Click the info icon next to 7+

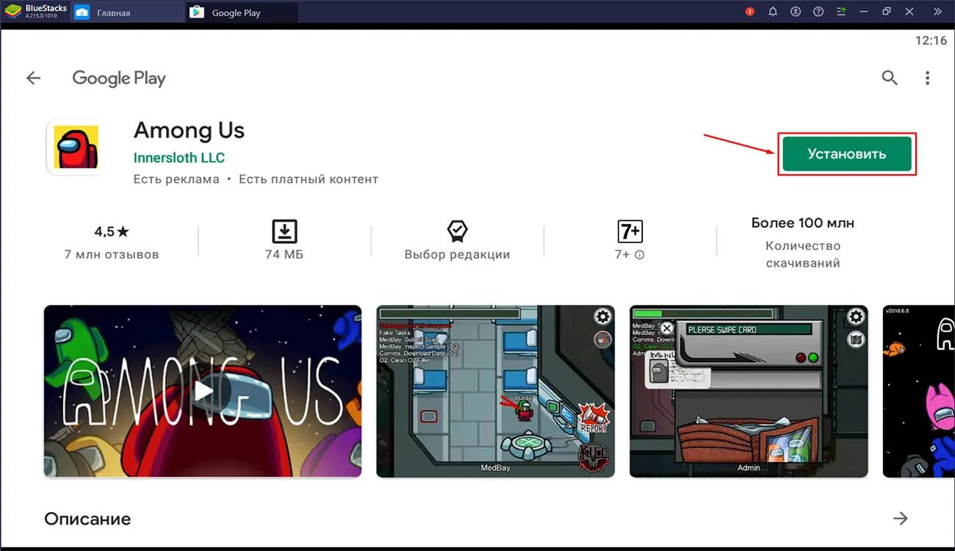pos(639,255)
